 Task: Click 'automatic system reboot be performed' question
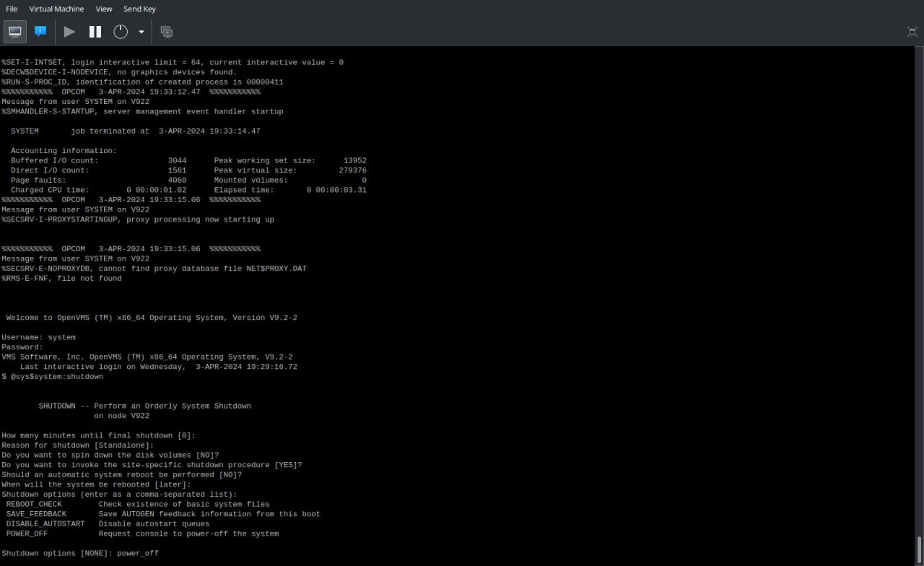(x=122, y=475)
